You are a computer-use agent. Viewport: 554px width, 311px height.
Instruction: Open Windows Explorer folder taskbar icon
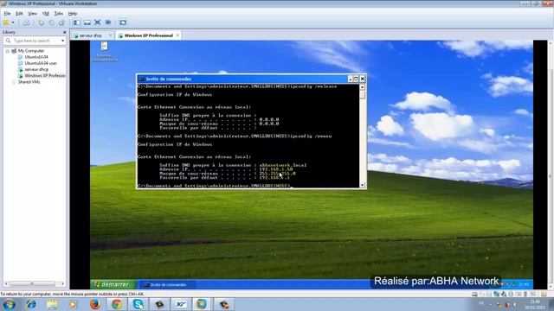pyautogui.click(x=53, y=304)
